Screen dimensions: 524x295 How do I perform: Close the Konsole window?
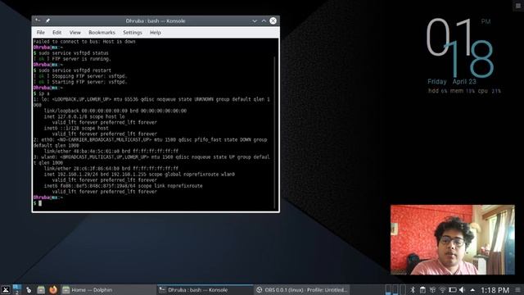tap(273, 20)
